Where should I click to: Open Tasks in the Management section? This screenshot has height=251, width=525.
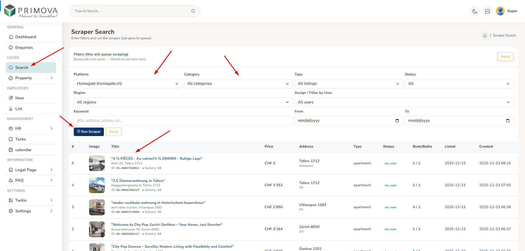click(x=21, y=139)
